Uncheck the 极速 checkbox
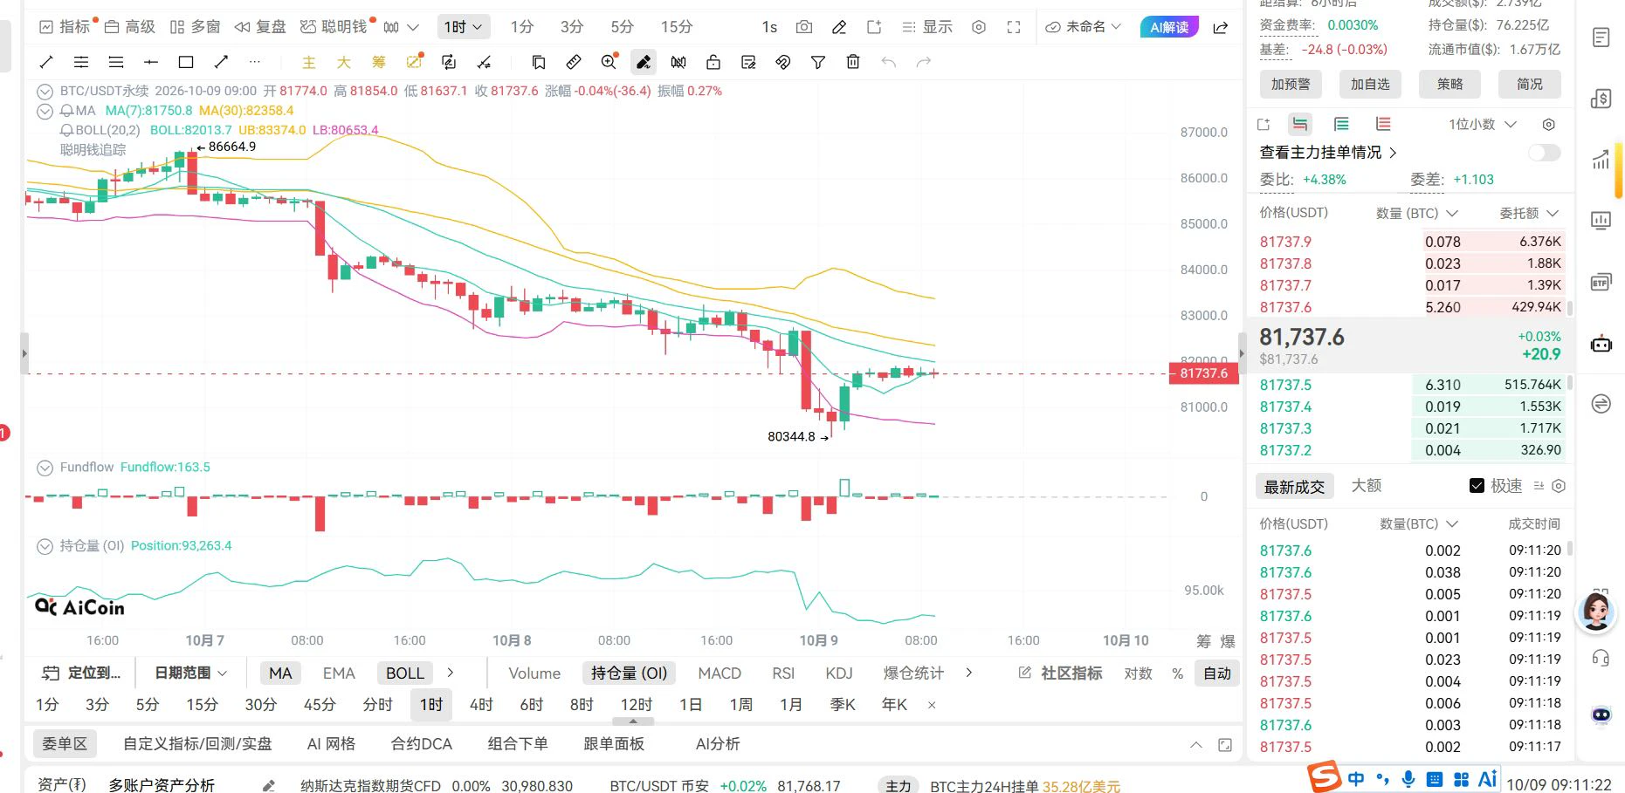1625x793 pixels. [x=1477, y=486]
